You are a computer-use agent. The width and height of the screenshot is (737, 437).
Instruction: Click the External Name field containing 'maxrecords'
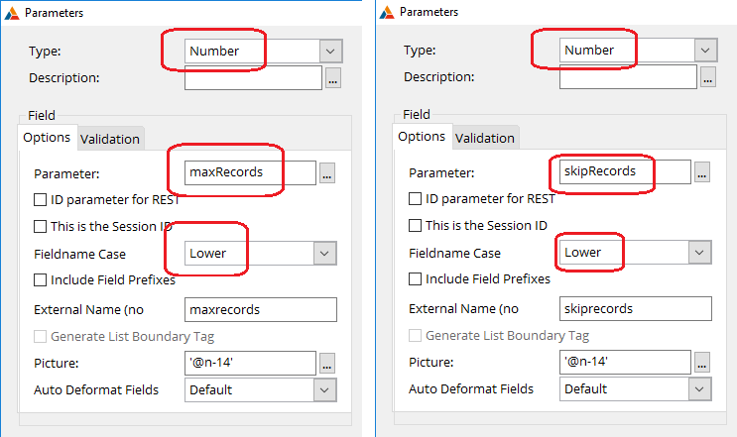[261, 309]
